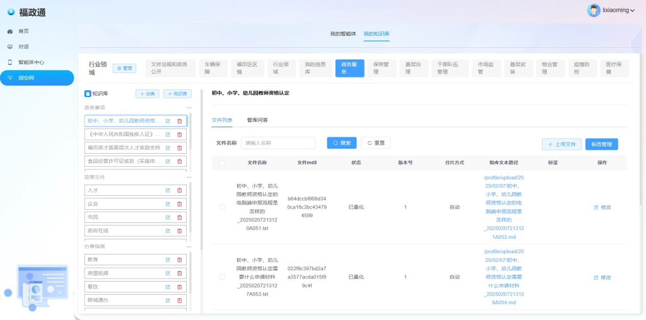Click the edit icon for 食品经营许可证核发
This screenshot has width=646, height=320.
click(x=168, y=161)
